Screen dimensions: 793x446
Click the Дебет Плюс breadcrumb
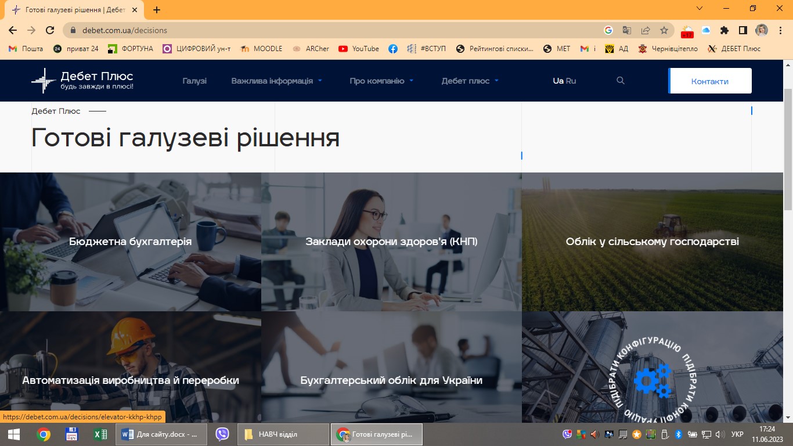pos(56,111)
